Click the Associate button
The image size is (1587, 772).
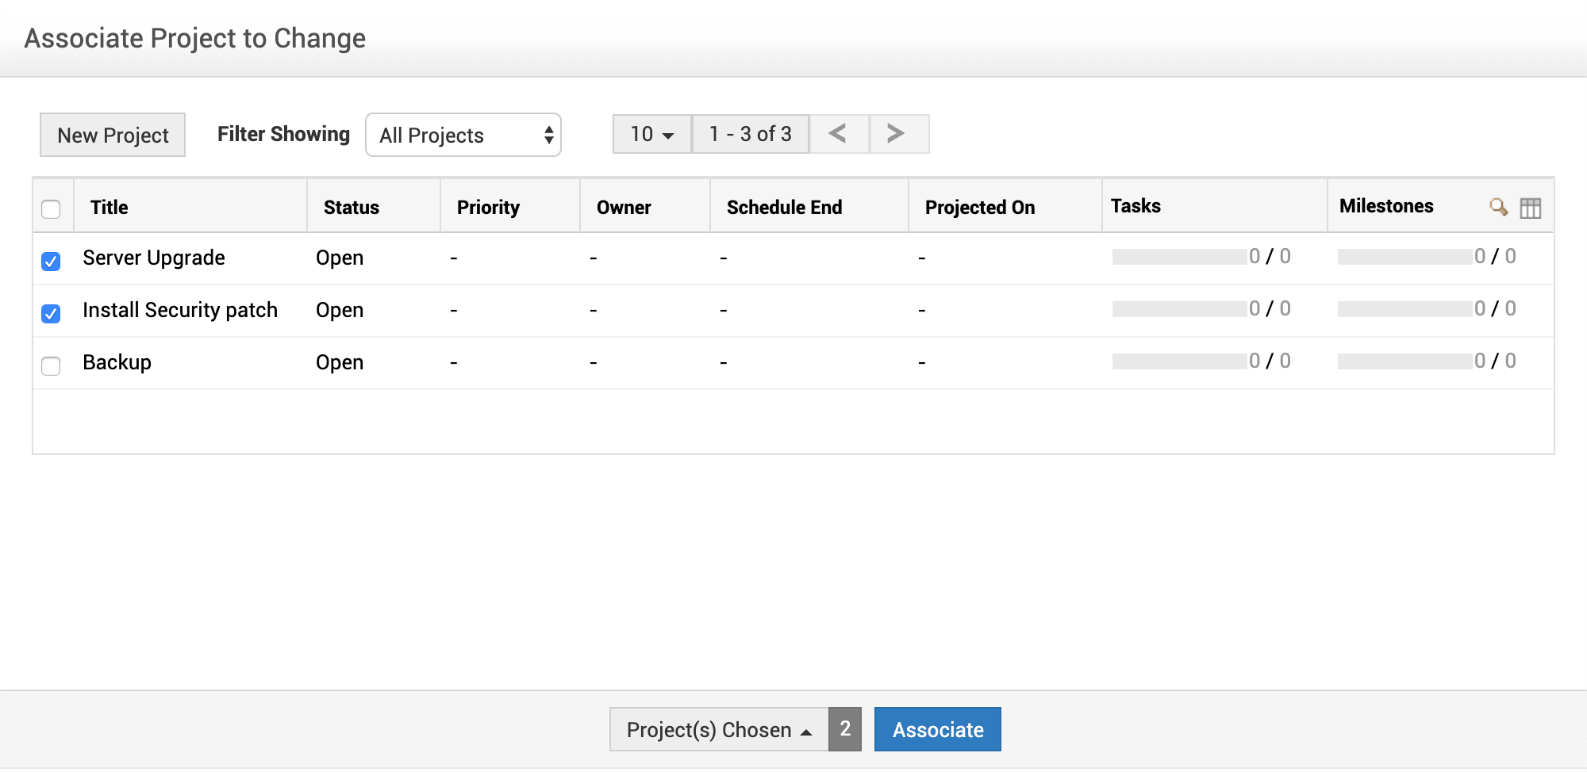point(937,729)
